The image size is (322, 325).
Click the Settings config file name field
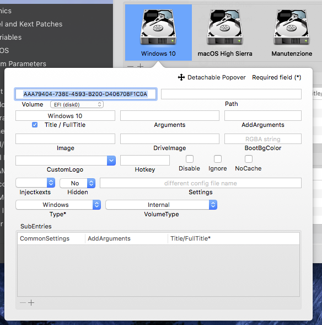click(201, 183)
